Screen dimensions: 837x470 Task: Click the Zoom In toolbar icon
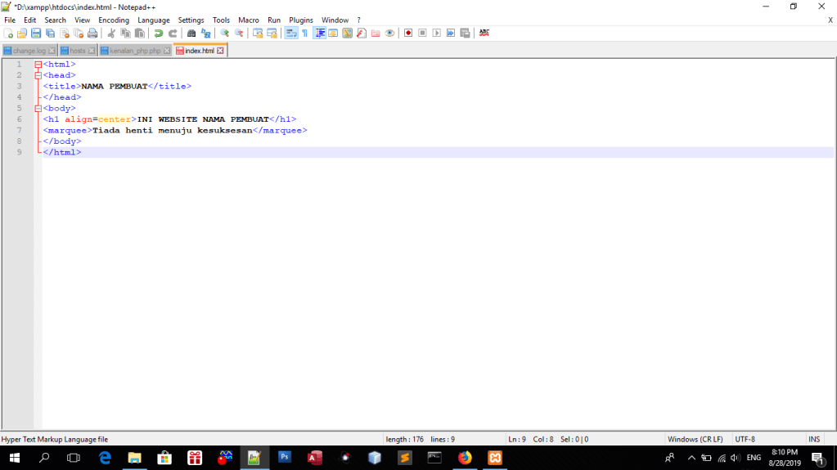[x=224, y=34]
